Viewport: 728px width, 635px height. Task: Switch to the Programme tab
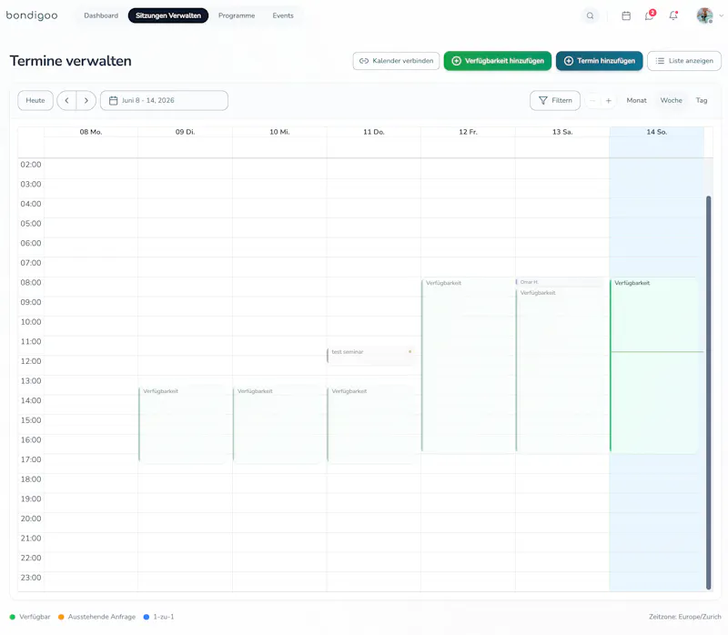click(237, 15)
